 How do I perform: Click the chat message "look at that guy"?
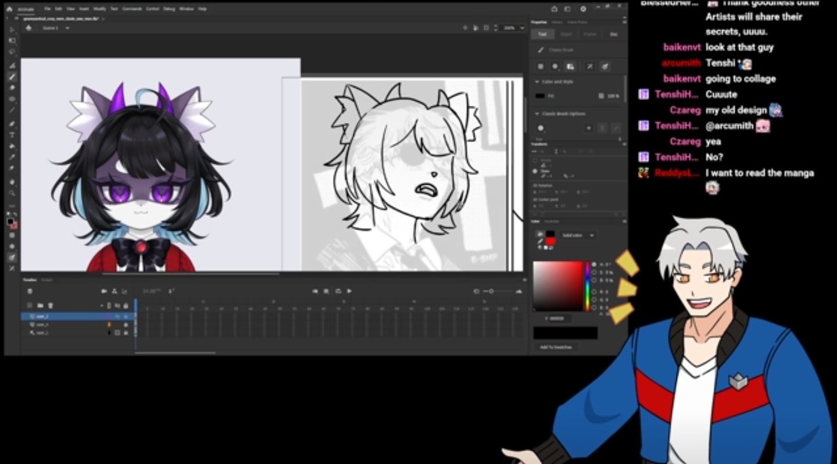tap(739, 48)
